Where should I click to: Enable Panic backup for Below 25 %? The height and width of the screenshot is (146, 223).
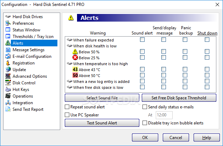185,57
